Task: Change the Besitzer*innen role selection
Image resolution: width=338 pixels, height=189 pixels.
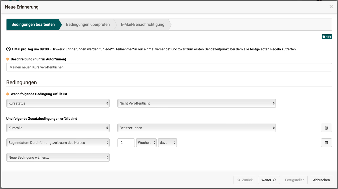Action: click(196, 128)
